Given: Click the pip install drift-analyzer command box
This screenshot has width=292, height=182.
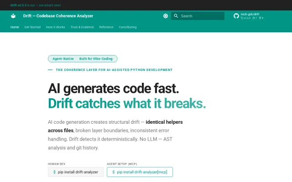Looking at the screenshot, I should tap(76, 172).
